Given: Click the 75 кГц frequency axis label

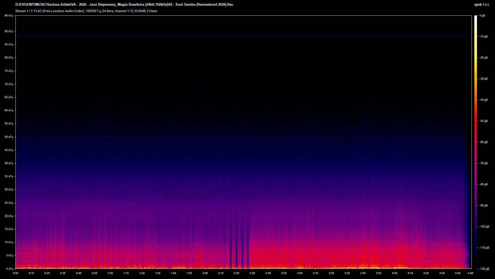Looking at the screenshot, I should coord(9,71).
